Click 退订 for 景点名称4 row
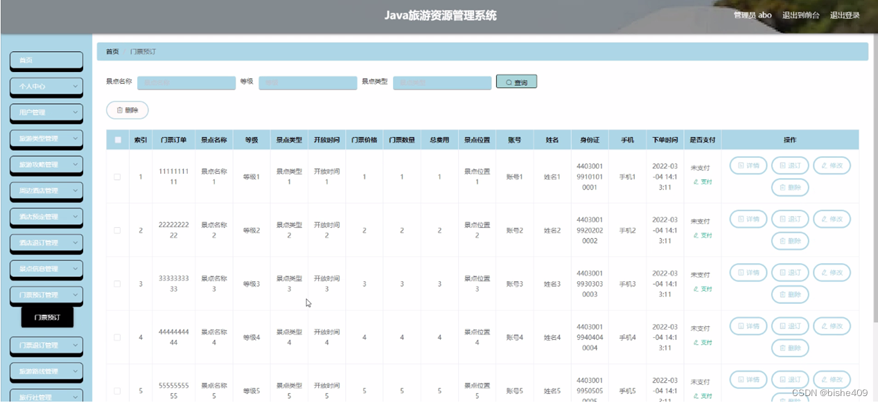Image resolution: width=878 pixels, height=403 pixels. [790, 326]
